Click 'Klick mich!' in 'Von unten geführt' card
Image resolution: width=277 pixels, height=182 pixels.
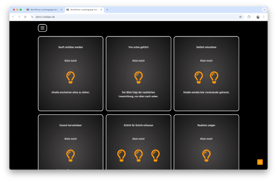pyautogui.click(x=138, y=61)
